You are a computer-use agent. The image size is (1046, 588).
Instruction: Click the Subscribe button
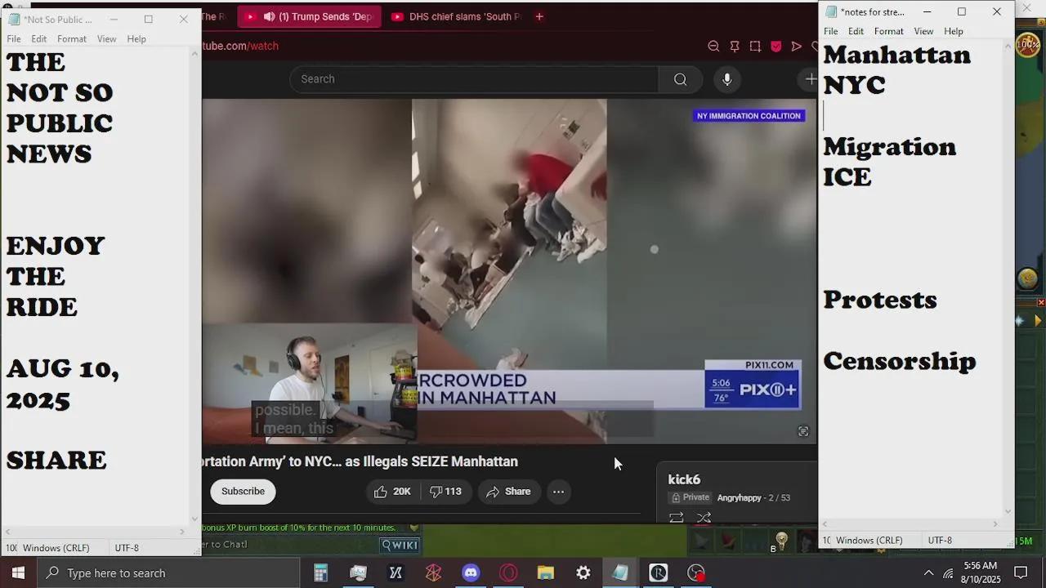coord(243,492)
